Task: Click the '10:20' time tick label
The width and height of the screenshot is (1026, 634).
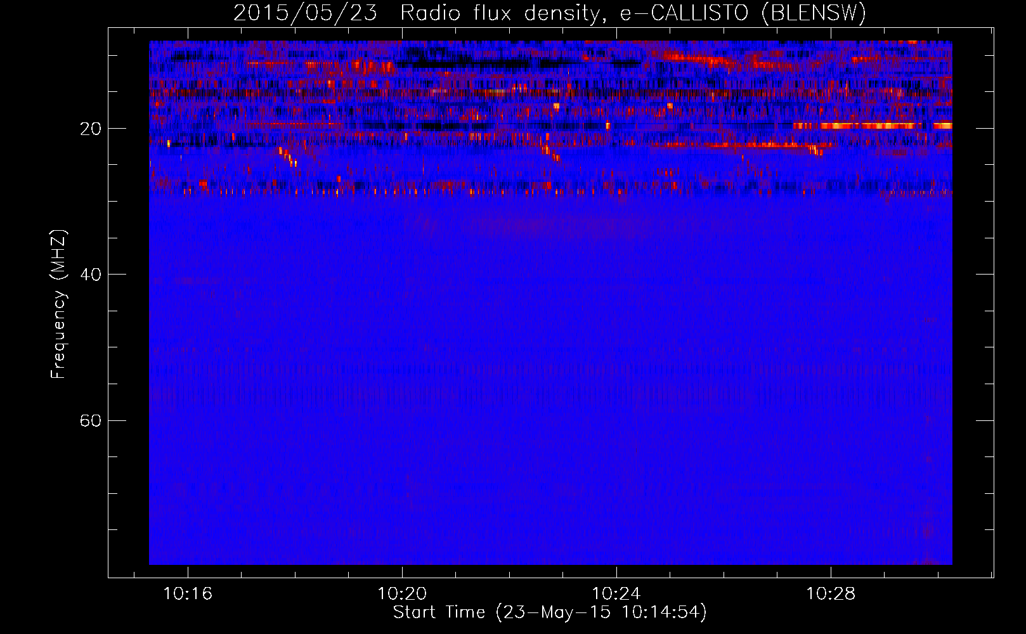Action: 402,594
